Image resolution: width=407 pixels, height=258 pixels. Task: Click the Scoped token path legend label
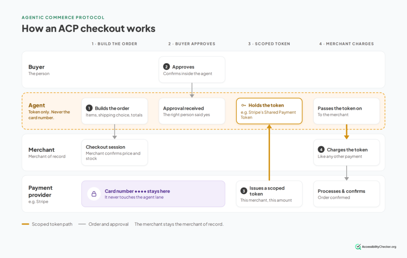(x=52, y=224)
